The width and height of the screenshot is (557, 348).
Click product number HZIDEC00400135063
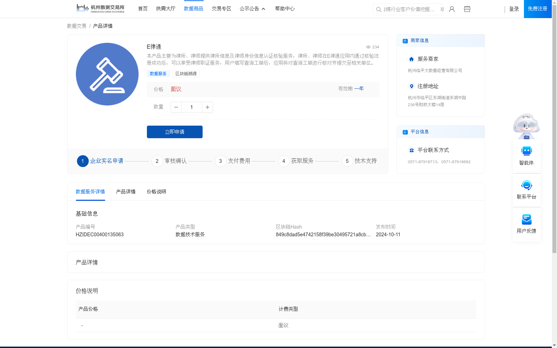tap(100, 235)
